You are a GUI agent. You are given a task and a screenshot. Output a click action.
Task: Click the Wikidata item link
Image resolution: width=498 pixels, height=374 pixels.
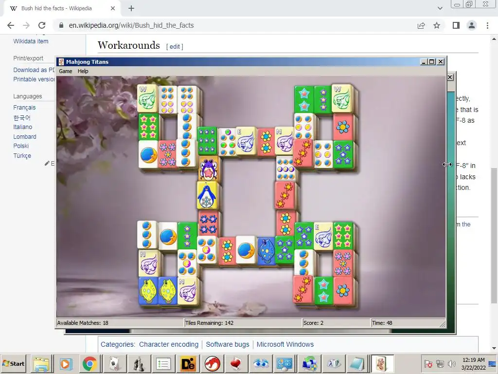pyautogui.click(x=31, y=41)
